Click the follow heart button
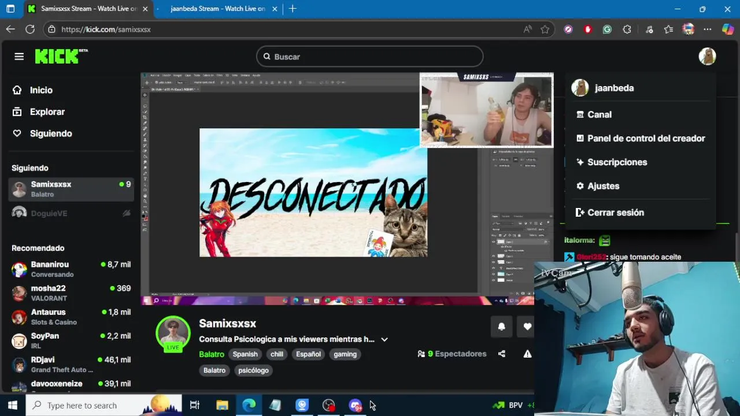 click(527, 326)
